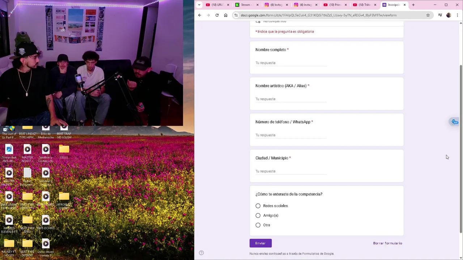Select the Otra radio option
The width and height of the screenshot is (463, 260).
pos(258,225)
